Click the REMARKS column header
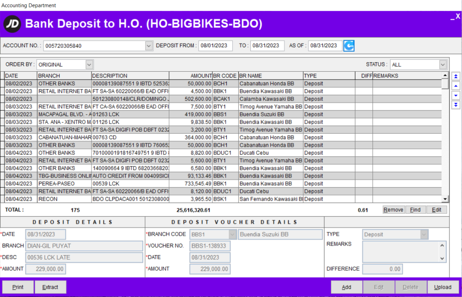Viewport: 462px width, 297px height. pyautogui.click(x=407, y=76)
